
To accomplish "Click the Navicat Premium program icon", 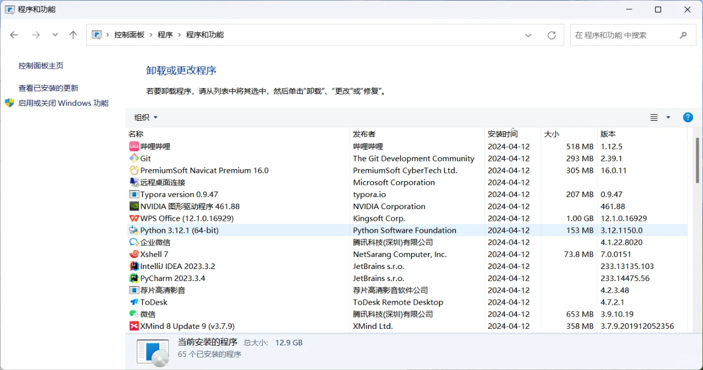I will tap(134, 171).
